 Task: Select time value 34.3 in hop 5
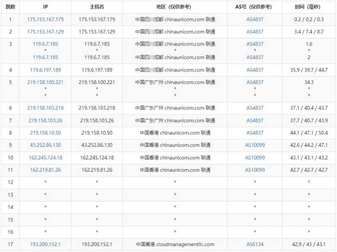[309, 82]
